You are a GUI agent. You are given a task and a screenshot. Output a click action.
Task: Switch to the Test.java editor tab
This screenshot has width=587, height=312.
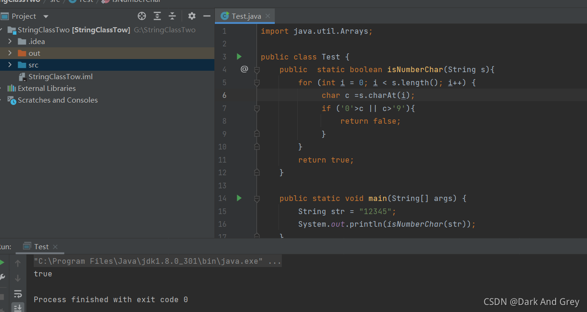pos(245,16)
